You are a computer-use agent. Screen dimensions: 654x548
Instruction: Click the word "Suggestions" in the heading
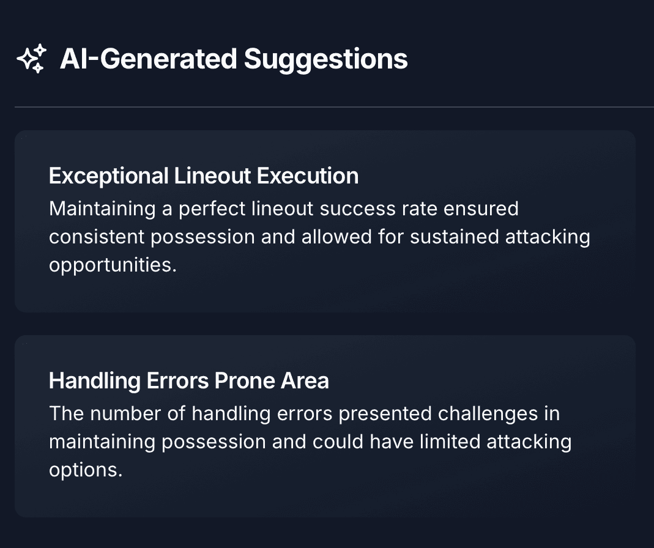[x=326, y=59]
